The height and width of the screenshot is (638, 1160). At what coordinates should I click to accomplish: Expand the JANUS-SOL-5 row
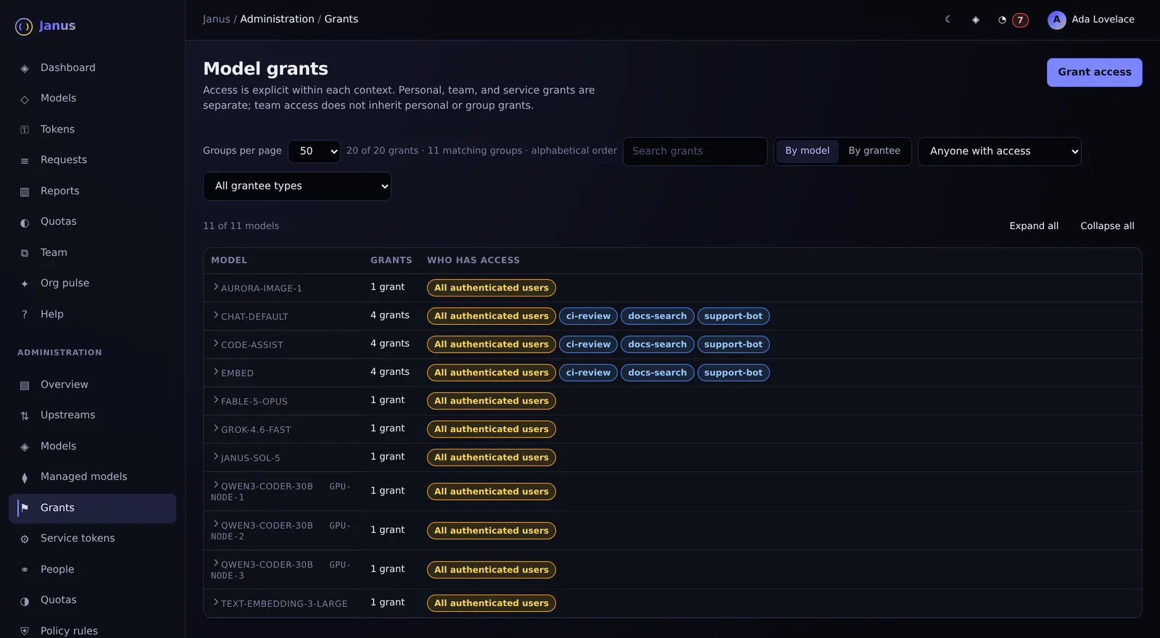216,457
